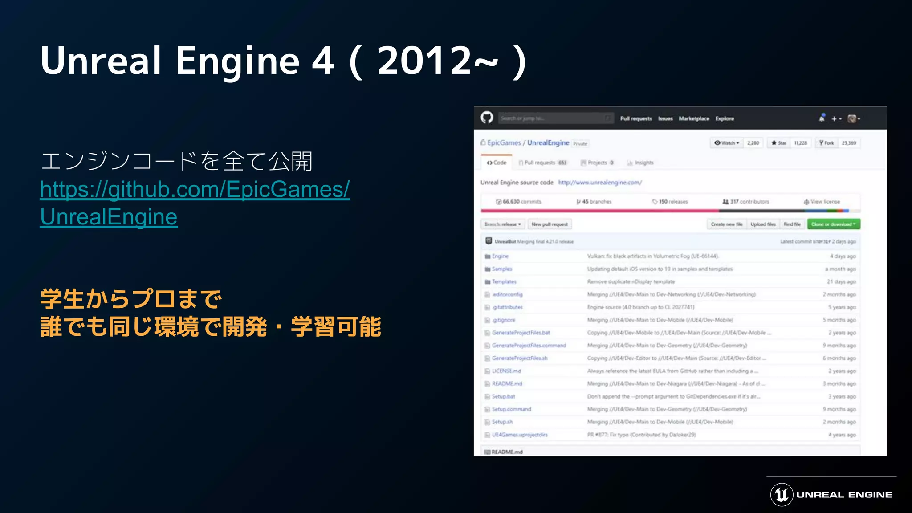The image size is (912, 513).
Task: Click the Templates folder icon
Action: point(488,282)
